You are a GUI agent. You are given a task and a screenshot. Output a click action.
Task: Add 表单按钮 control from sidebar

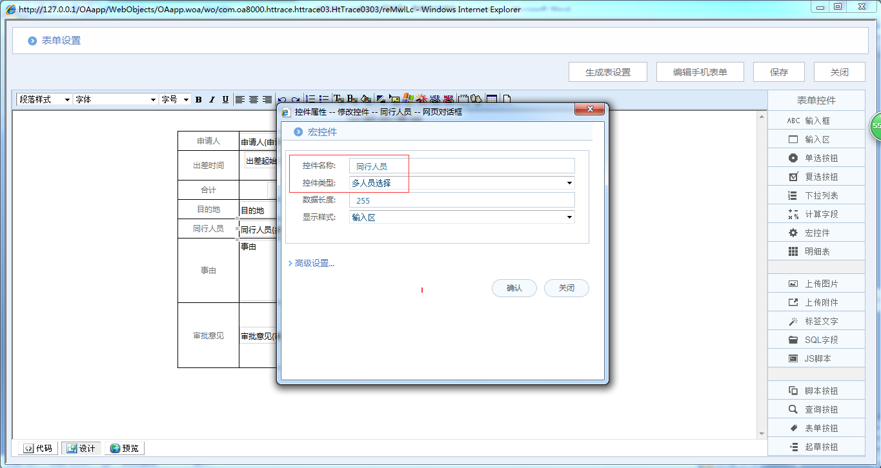(816, 428)
